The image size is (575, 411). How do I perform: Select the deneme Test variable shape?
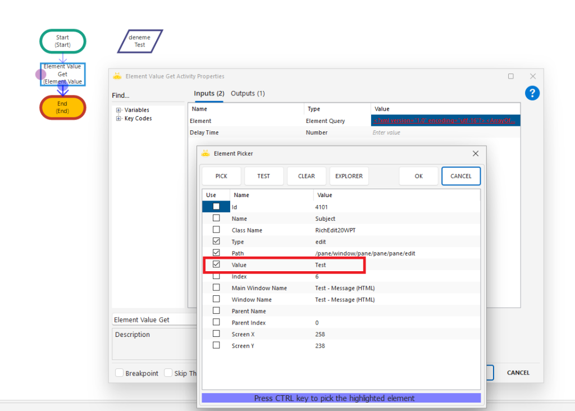point(140,41)
